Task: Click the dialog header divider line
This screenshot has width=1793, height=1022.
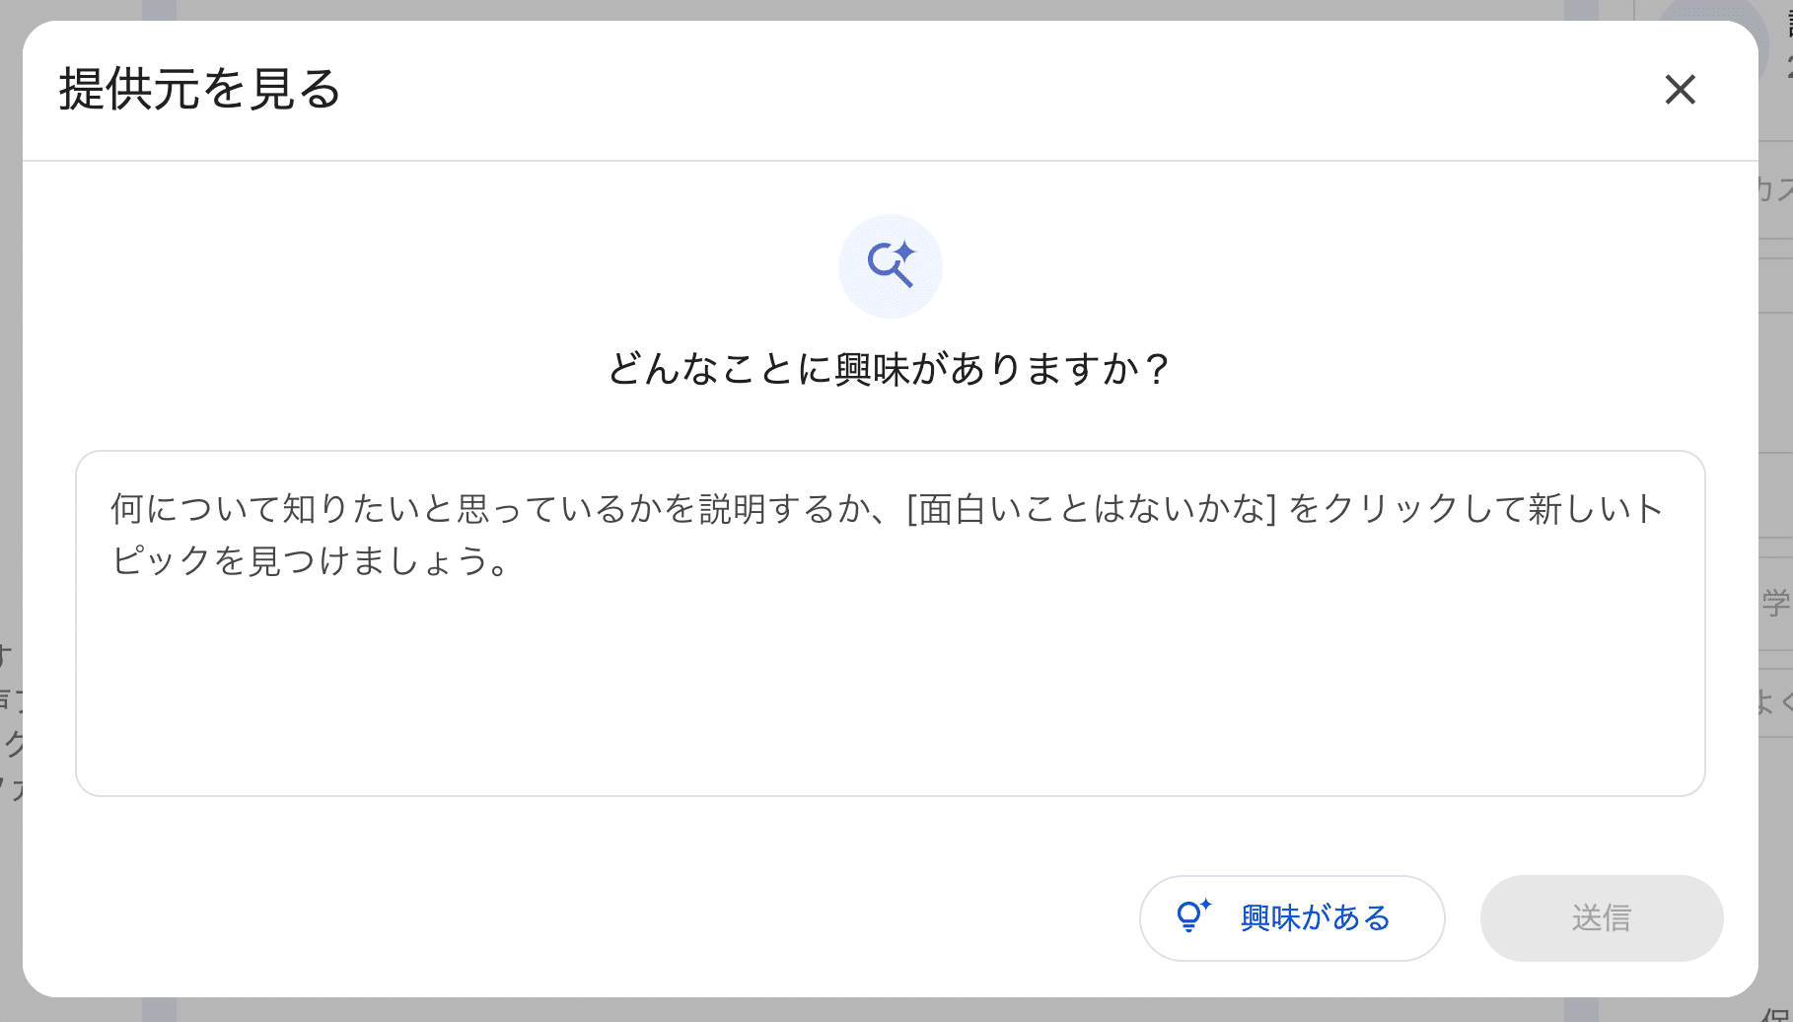Action: [890, 161]
